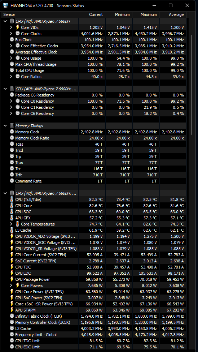198x352 pixels.
Task: Click lightning icon beside CPU TDC
Action: coord(12,267)
